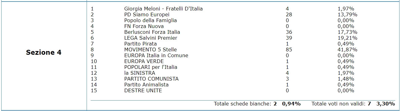The width and height of the screenshot is (402, 111).
Task: Select vote count 85 for Movimento
Action: click(x=289, y=50)
